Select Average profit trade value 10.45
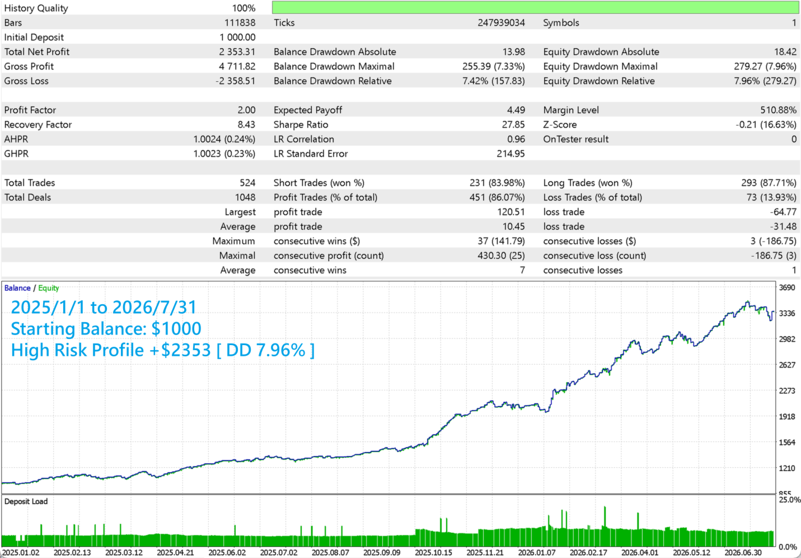 point(513,227)
